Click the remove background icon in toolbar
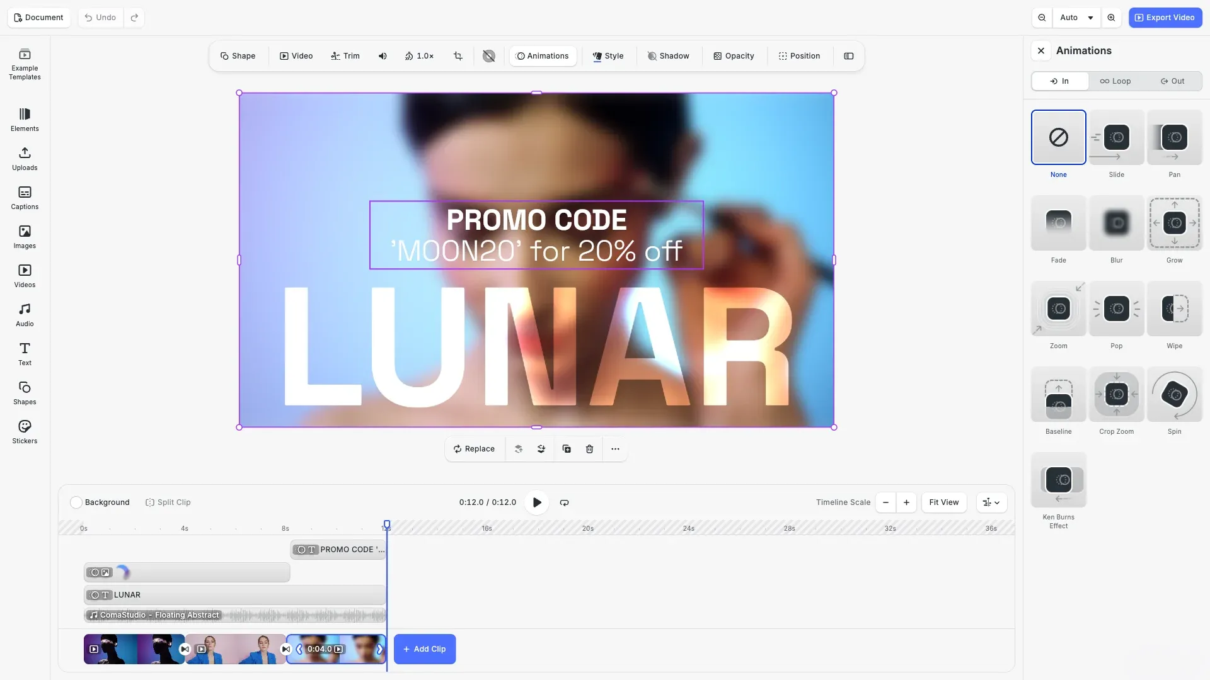 coord(488,56)
